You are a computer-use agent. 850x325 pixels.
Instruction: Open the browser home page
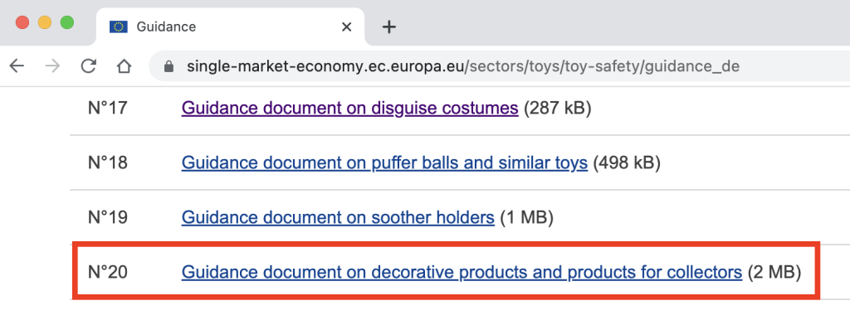(x=125, y=66)
